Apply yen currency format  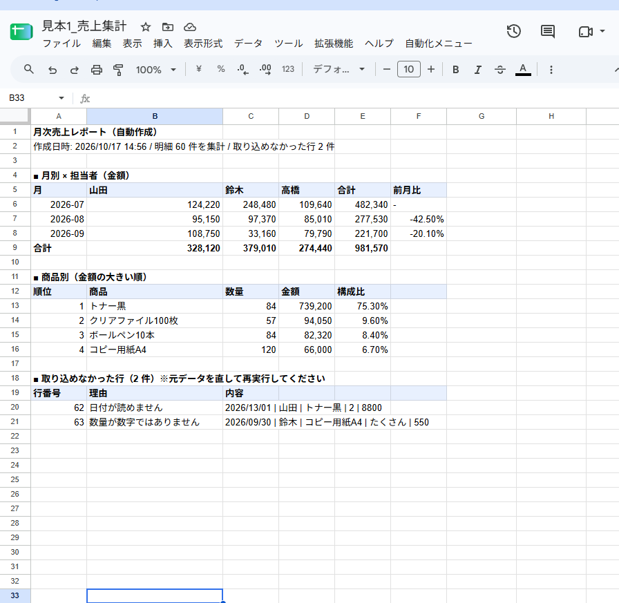pos(198,70)
